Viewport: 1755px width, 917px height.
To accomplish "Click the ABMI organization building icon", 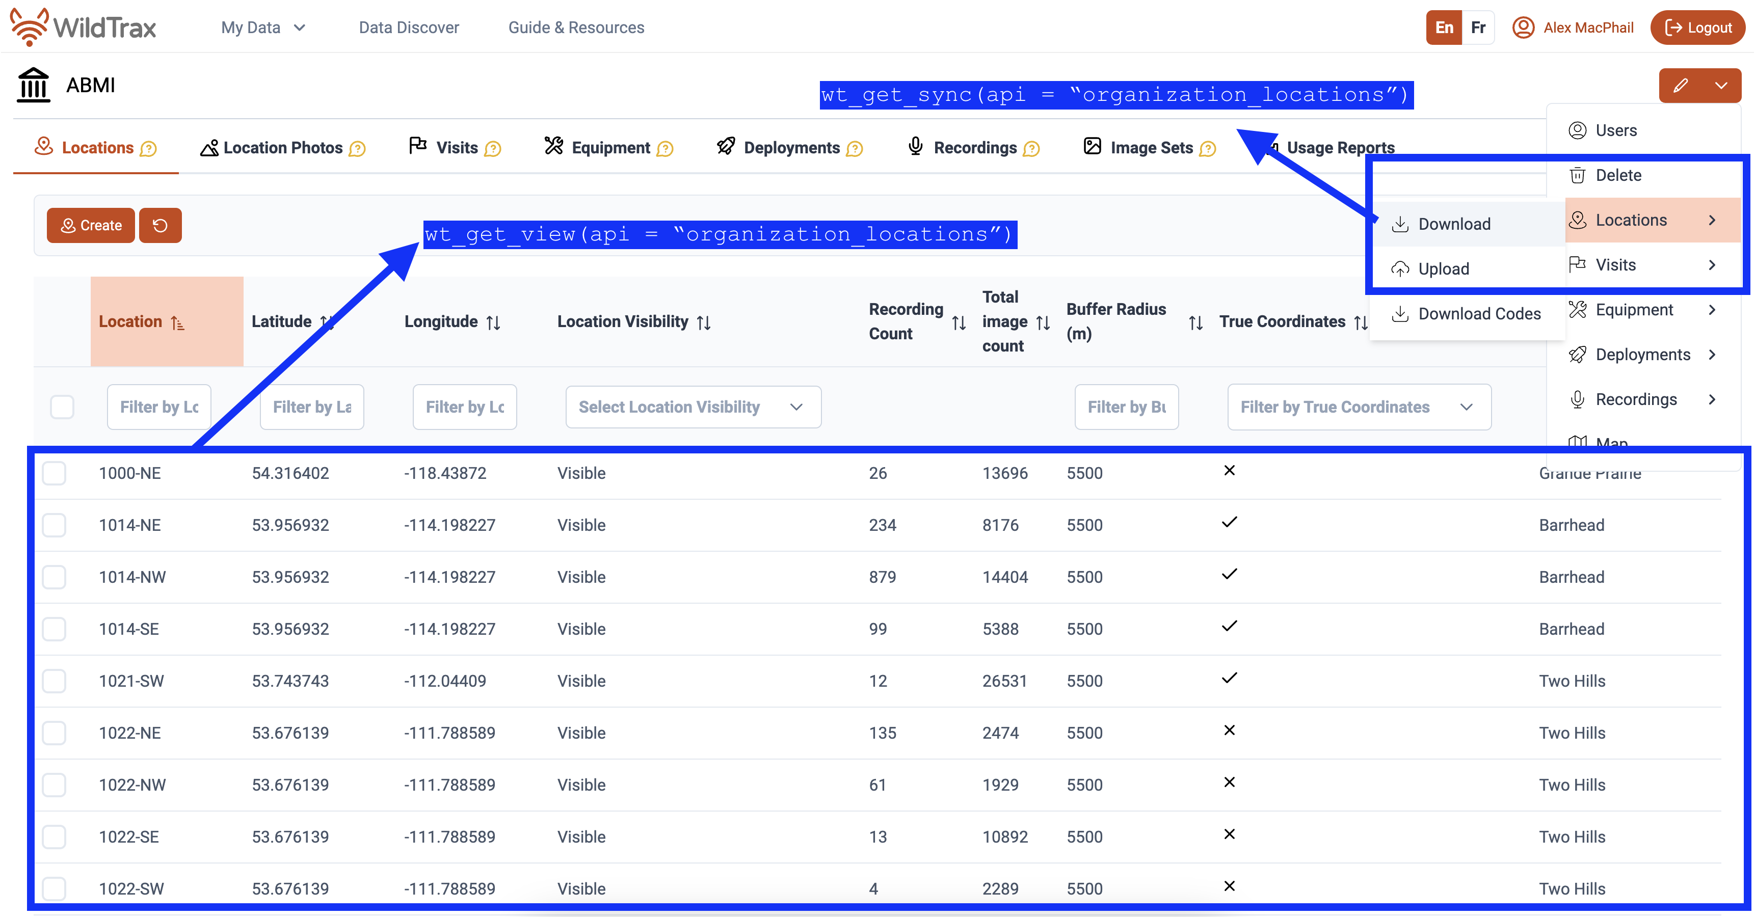I will click(x=34, y=85).
